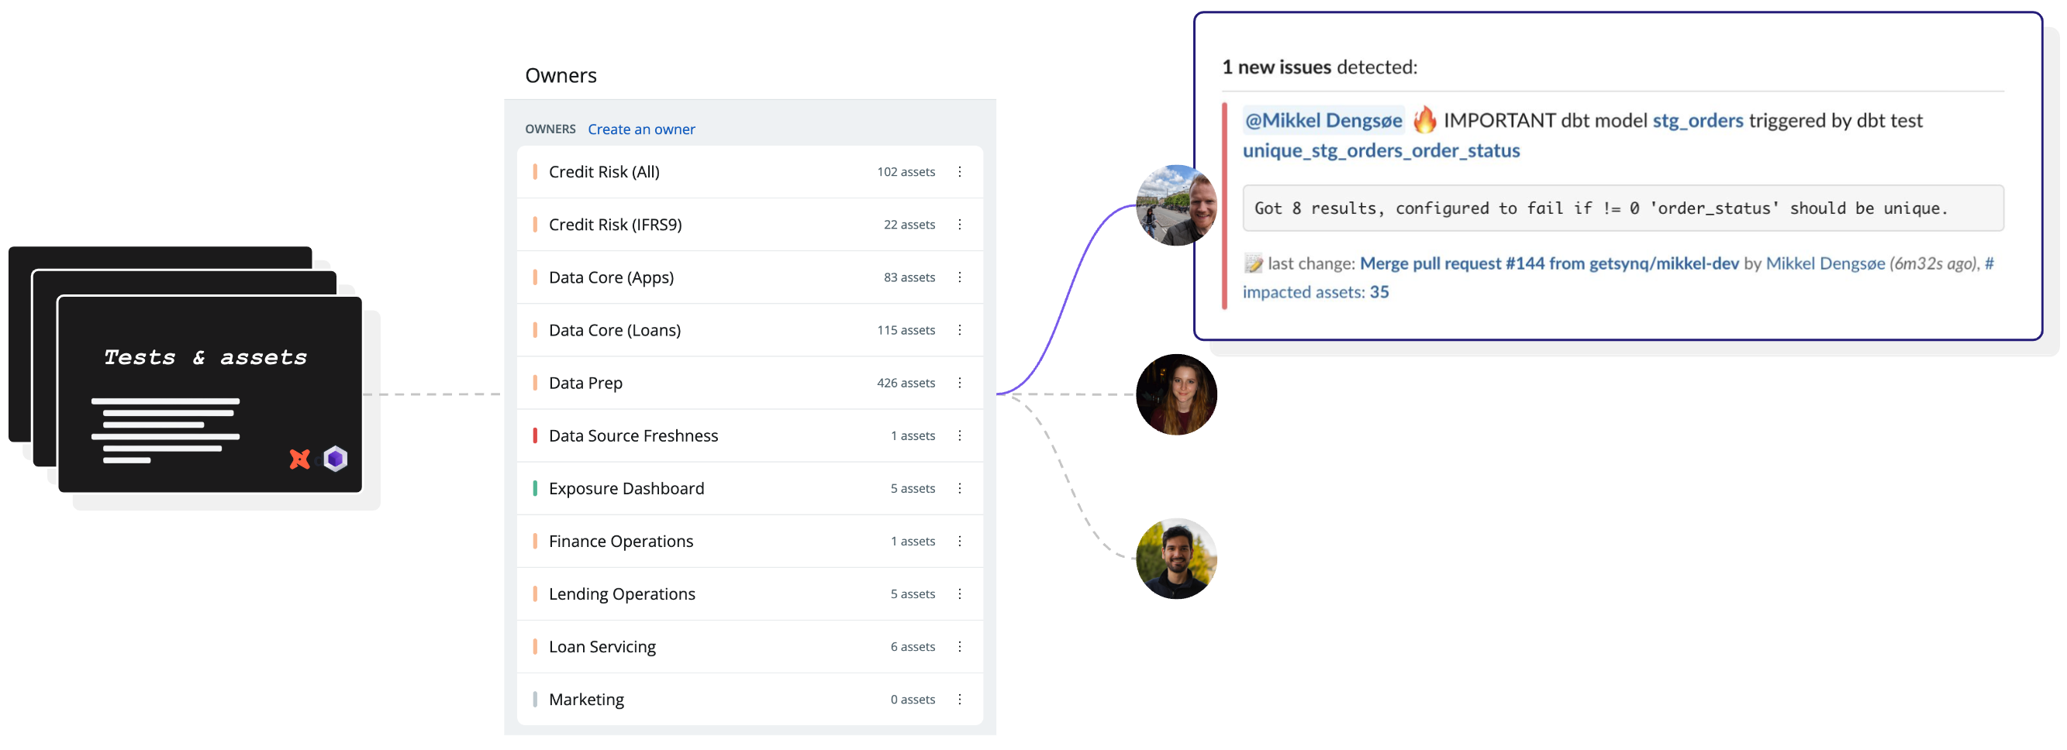The height and width of the screenshot is (750, 2067).
Task: Click the 0 assets count
Action: point(913,700)
